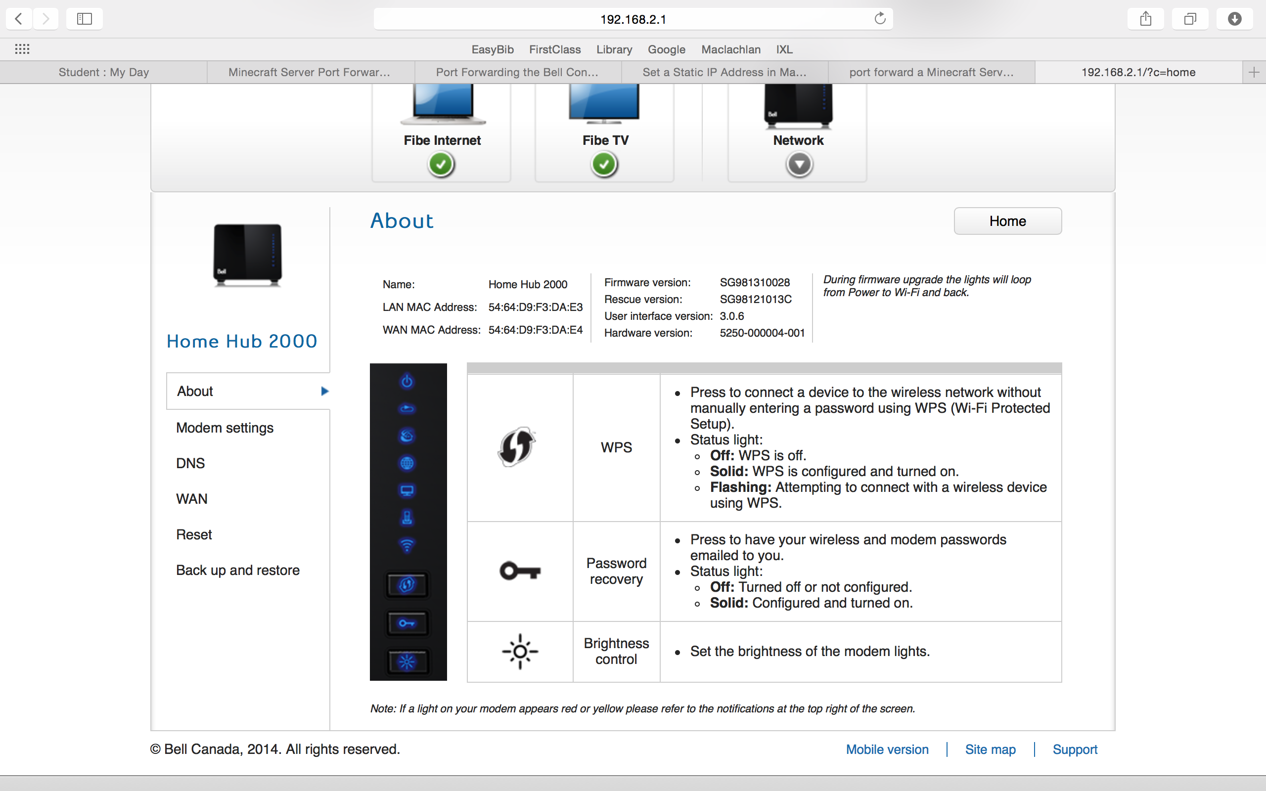Click the TV light on modem diagram

click(407, 491)
